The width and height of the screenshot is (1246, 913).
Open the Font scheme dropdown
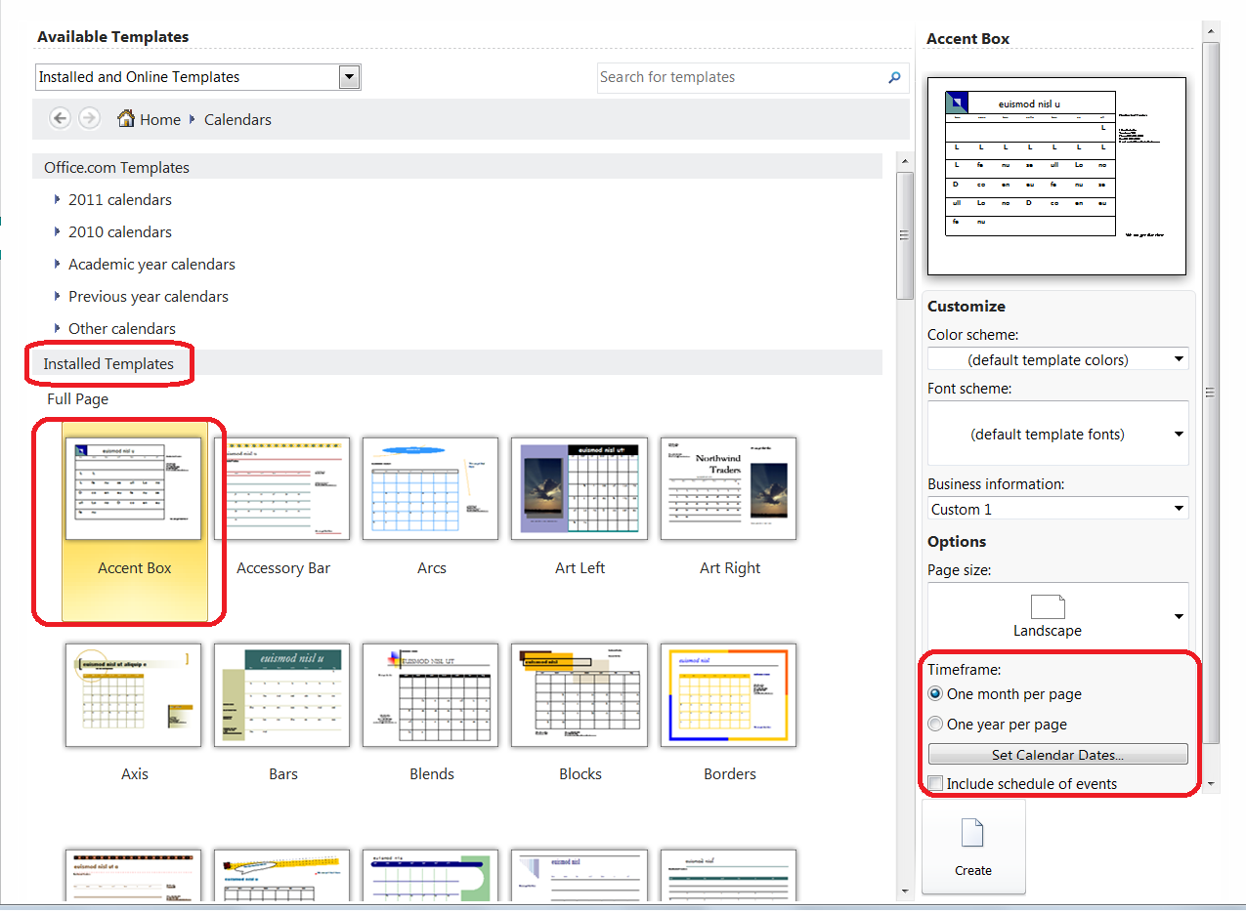tap(1180, 433)
